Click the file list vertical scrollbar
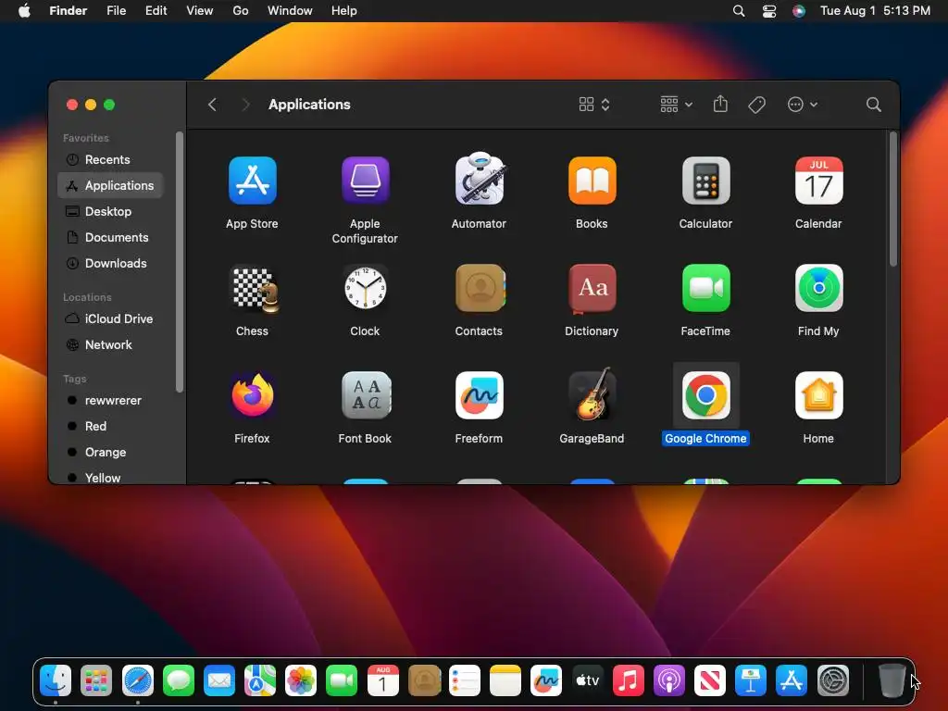Viewport: 948px width, 711px height. [893, 199]
